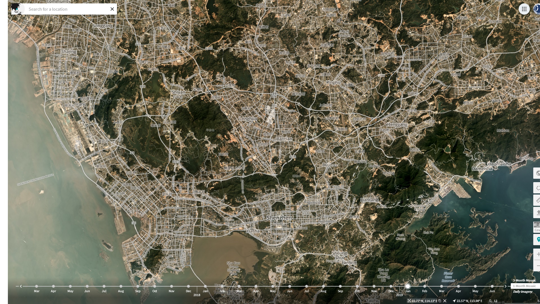Click the world globe icon beside search
Viewport: 540px width, 304px height.
coord(17,9)
